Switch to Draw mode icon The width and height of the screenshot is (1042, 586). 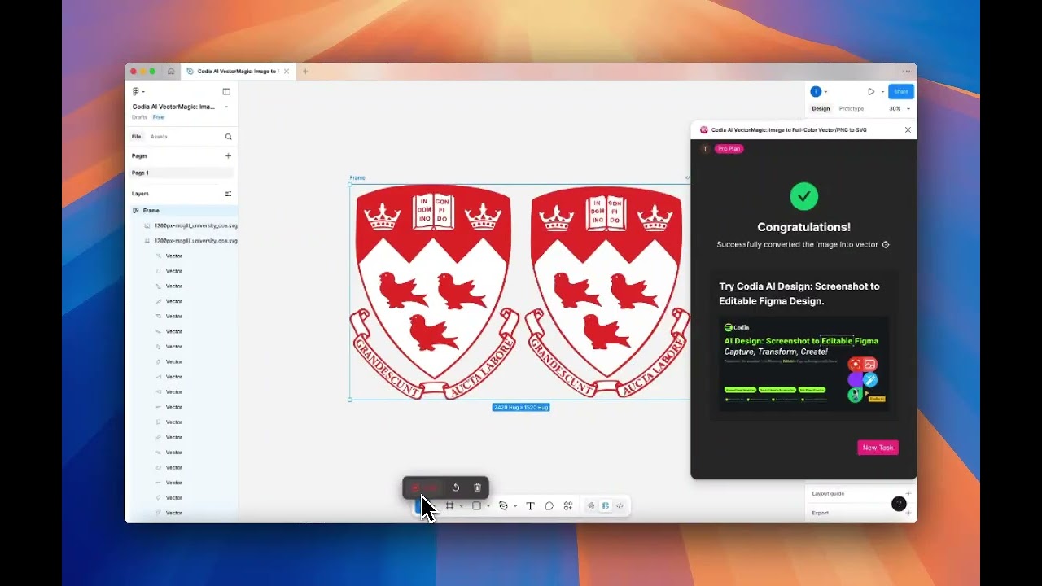tap(591, 506)
